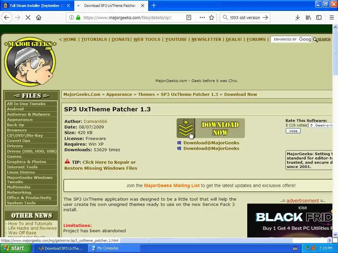
Task: Click the vertical scrollbar up arrow
Action: pos(335,27)
